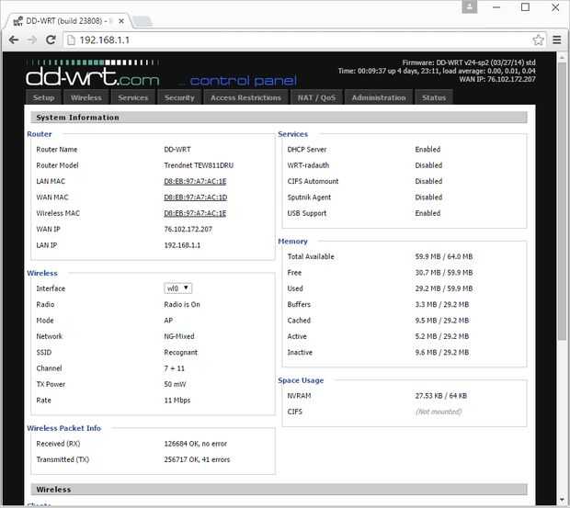Click the page icon in address bar

[72, 40]
